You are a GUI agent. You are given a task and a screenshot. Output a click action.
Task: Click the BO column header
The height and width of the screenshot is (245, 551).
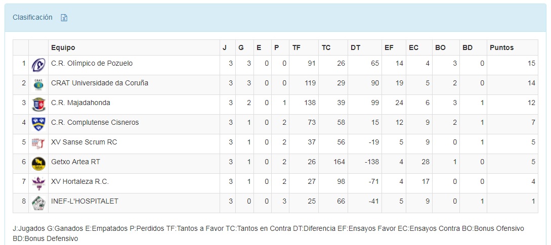[x=440, y=47]
